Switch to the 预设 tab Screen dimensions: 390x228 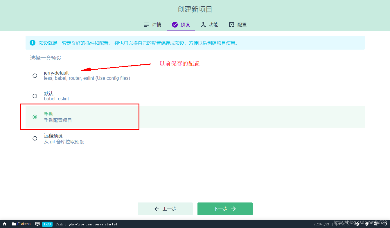(181, 25)
